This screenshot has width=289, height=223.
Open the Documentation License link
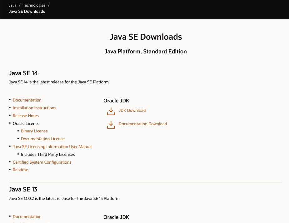click(x=43, y=139)
